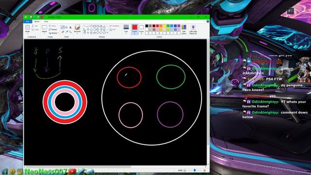Screen dimensions: 311x175
Task: Open the Brushes dropdown arrow
Action: coord(77,34)
